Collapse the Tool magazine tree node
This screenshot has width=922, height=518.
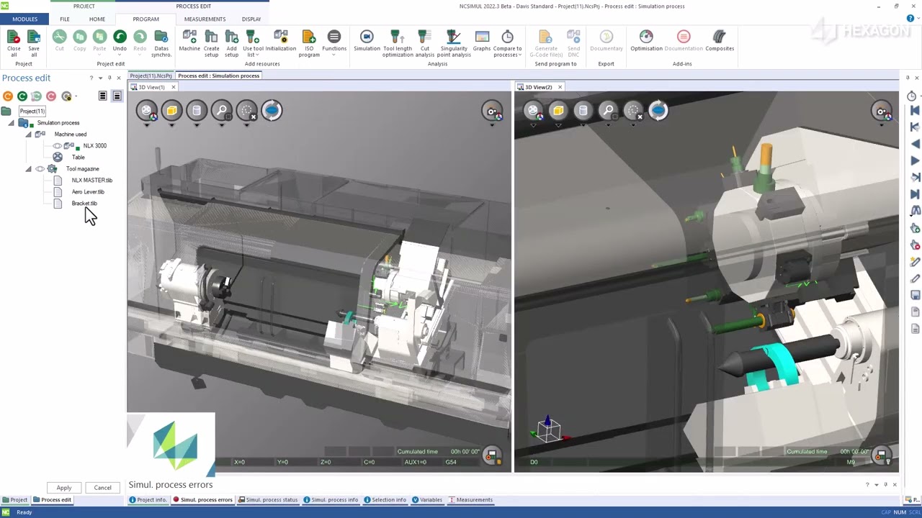tap(29, 169)
